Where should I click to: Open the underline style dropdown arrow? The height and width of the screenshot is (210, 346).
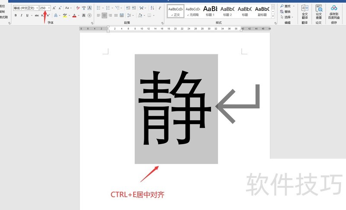pyautogui.click(x=32, y=16)
